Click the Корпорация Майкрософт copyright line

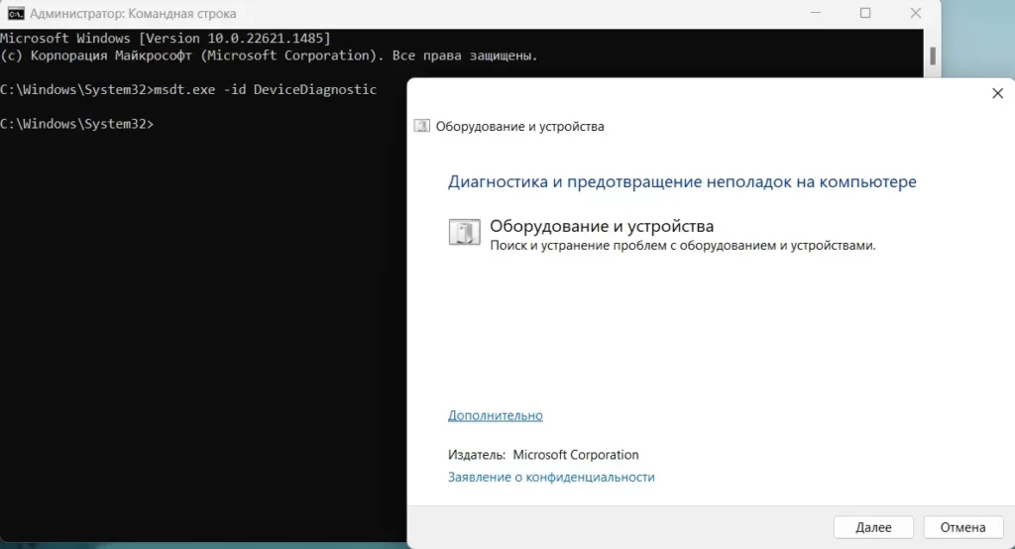(269, 55)
